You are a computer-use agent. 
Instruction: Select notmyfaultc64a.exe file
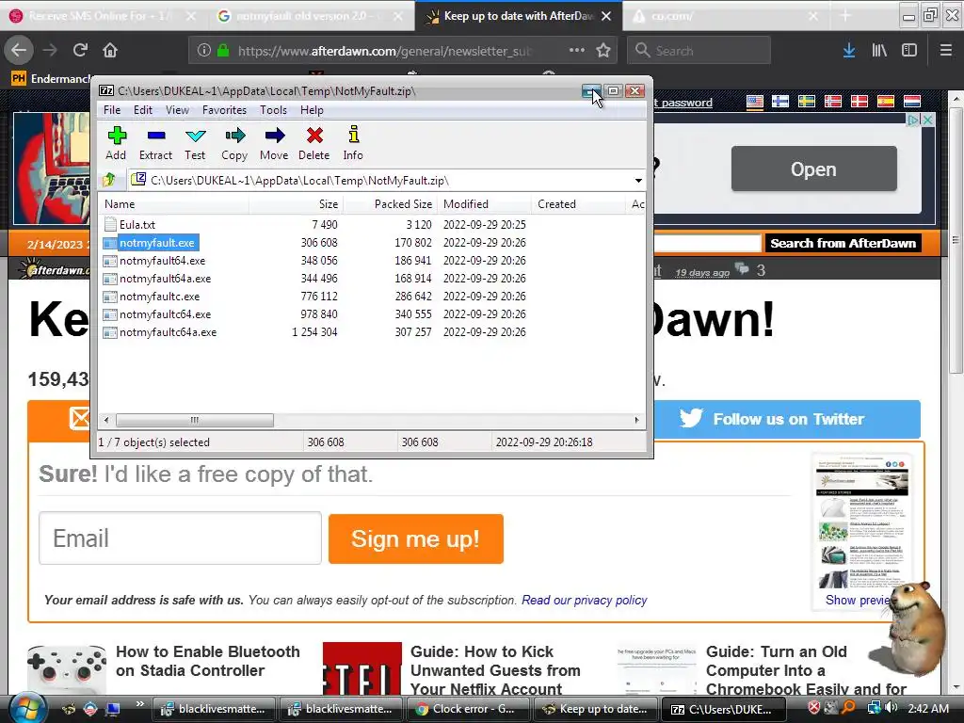point(168,332)
